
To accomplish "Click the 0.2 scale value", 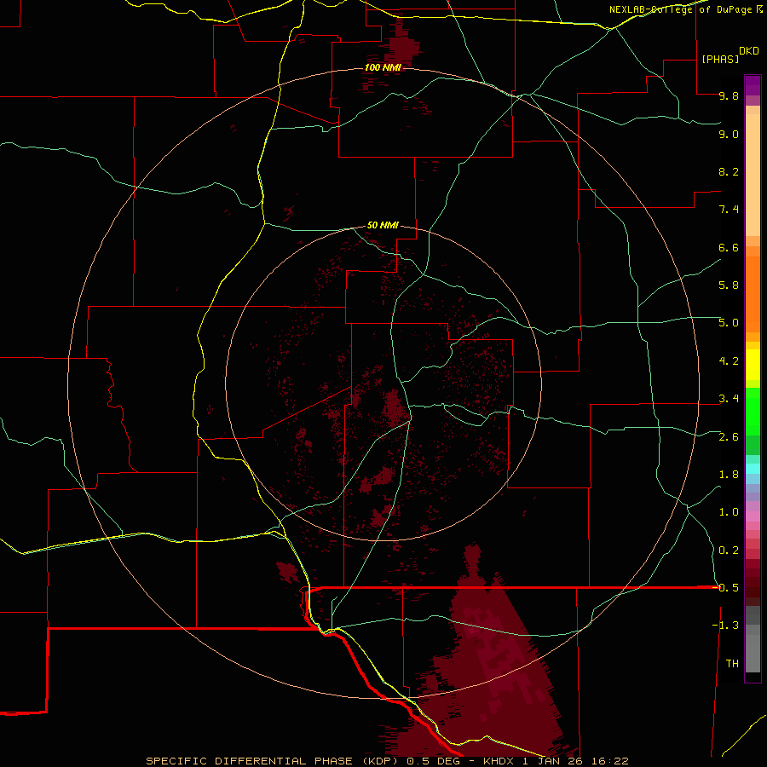I will (729, 551).
